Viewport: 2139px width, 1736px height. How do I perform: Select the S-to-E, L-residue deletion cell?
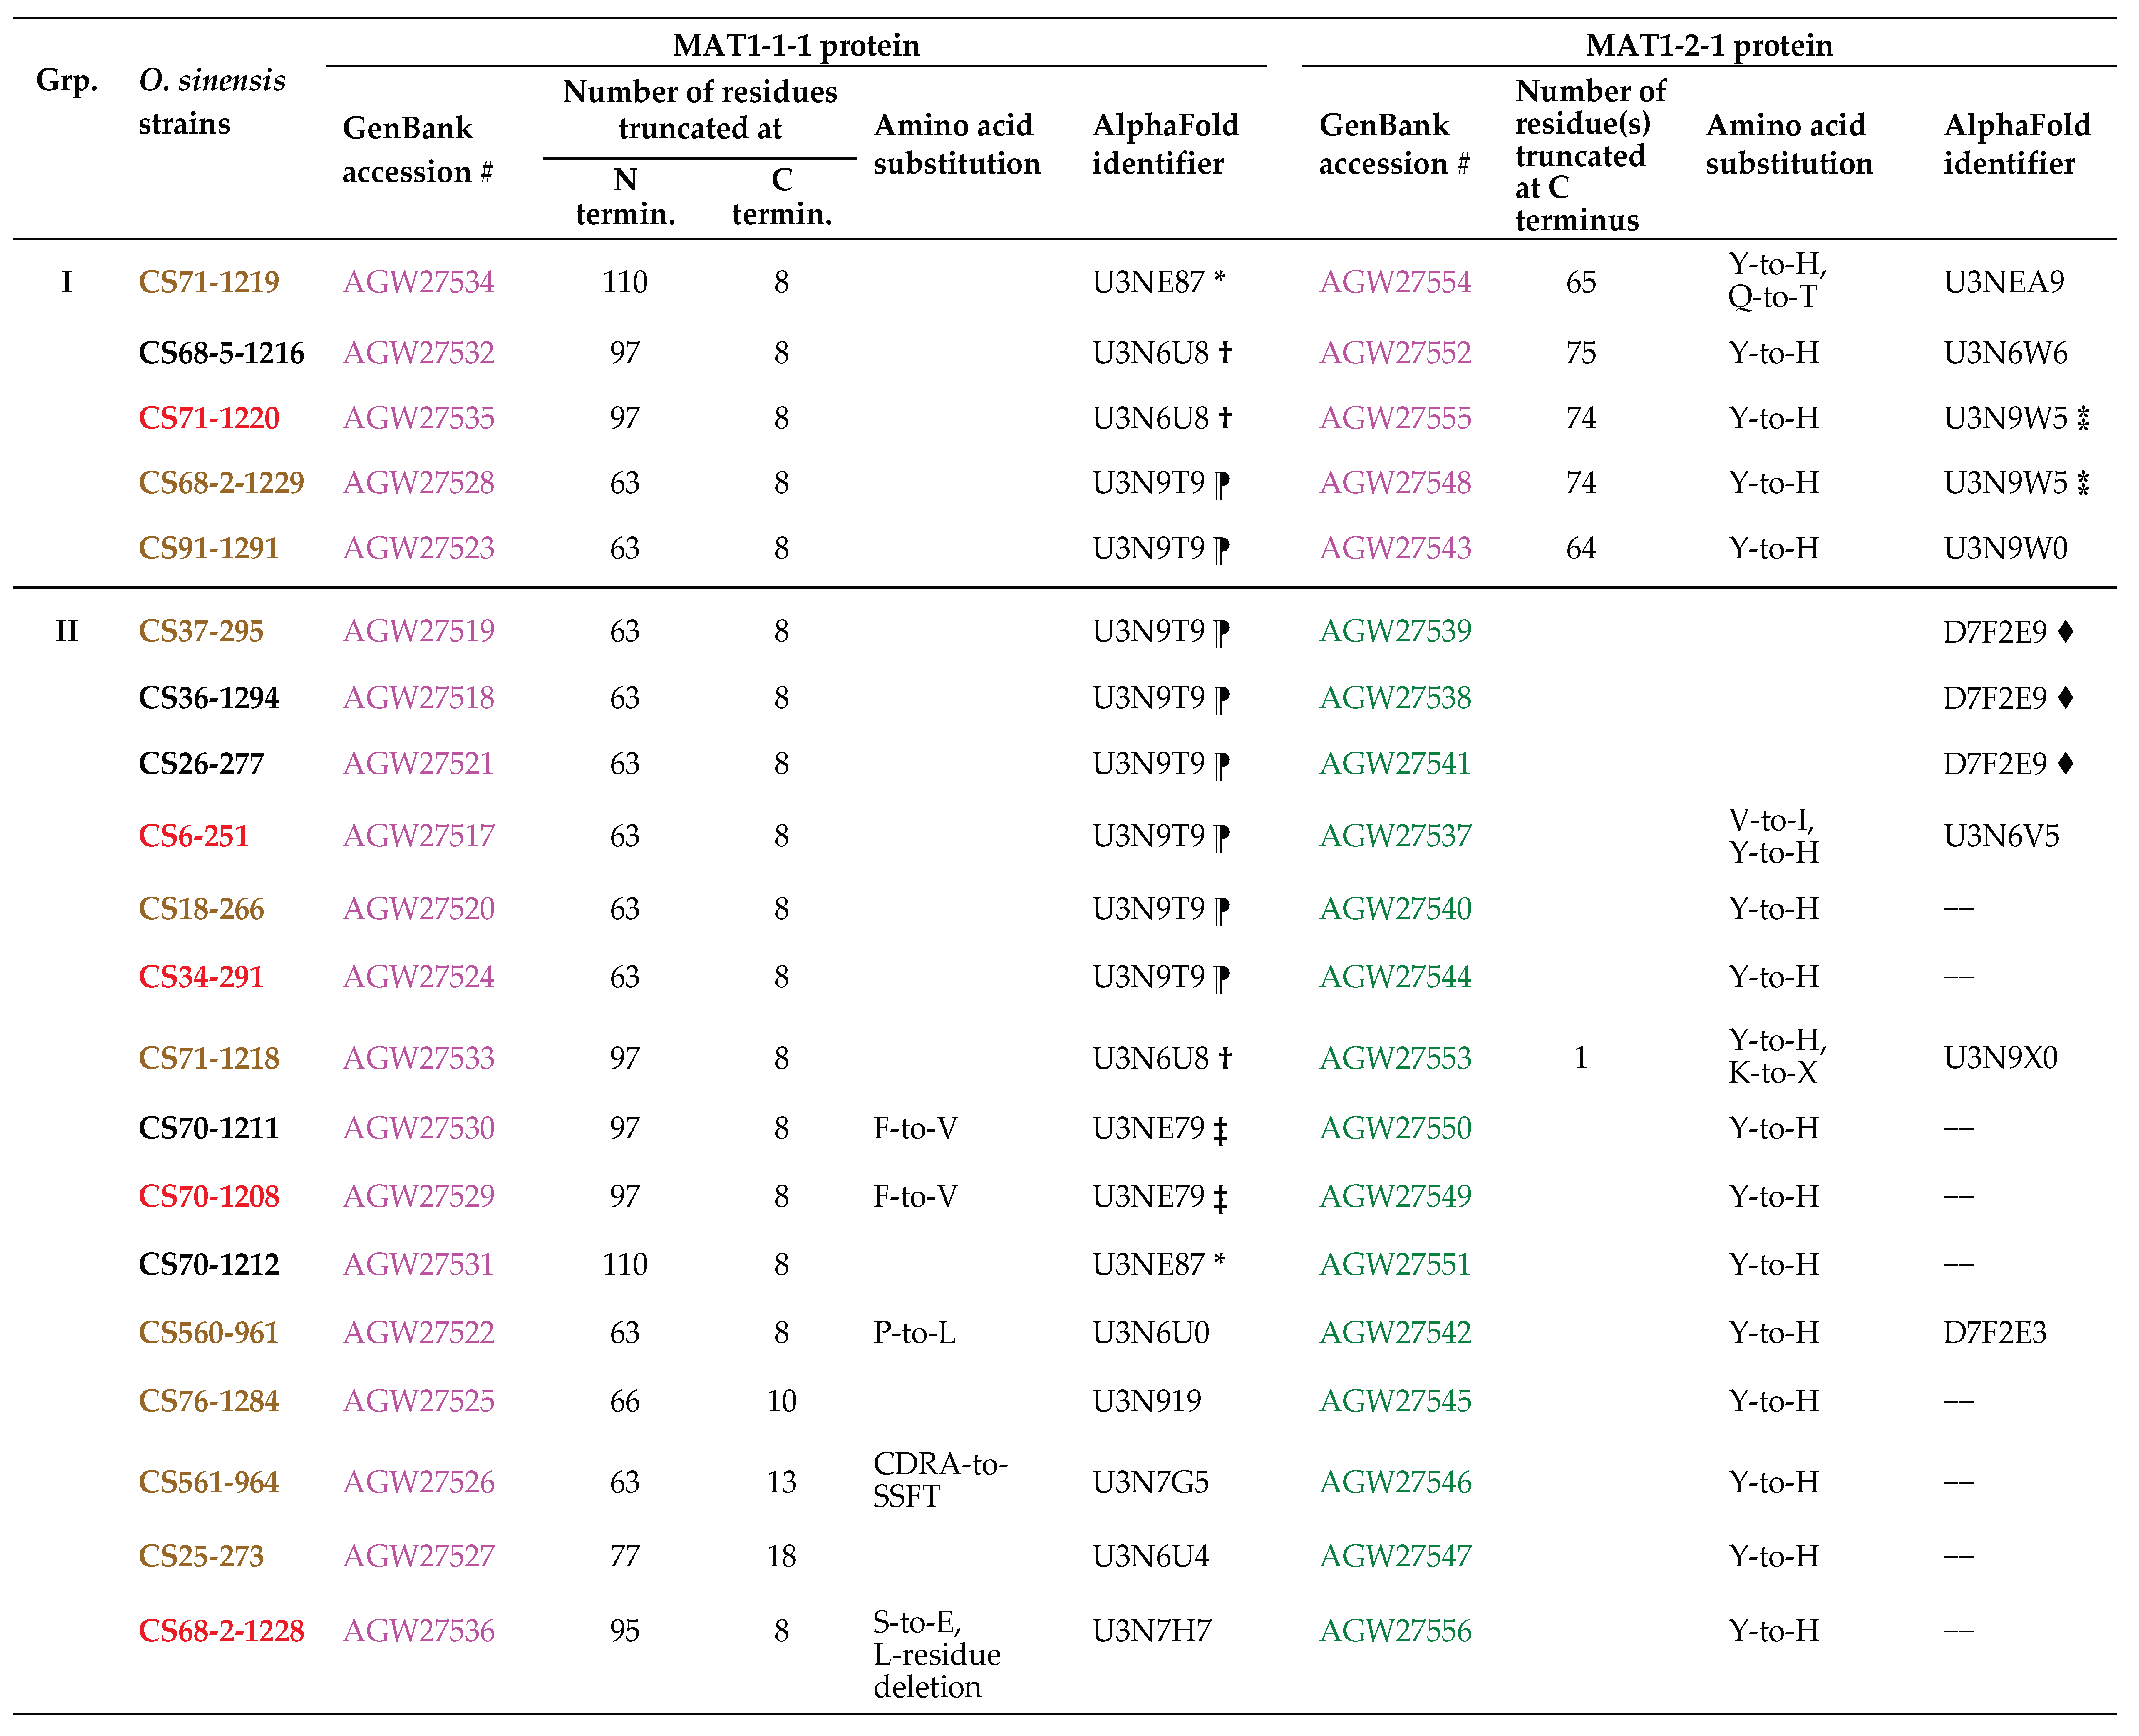(x=937, y=1655)
